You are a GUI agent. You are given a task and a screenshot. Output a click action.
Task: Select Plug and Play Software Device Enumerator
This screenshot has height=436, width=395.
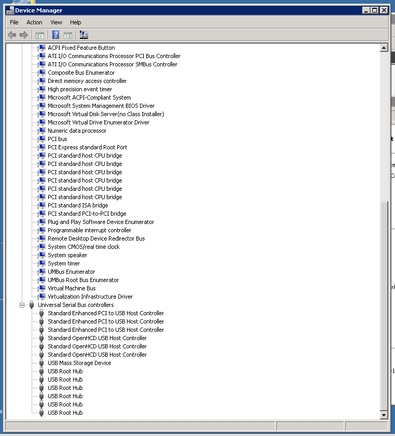pos(101,222)
